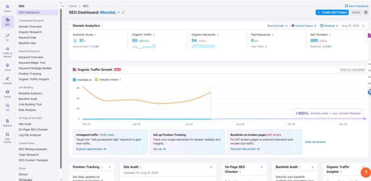The height and width of the screenshot is (181, 371).
Task: Open the Ad section icon
Action: click(7, 107)
